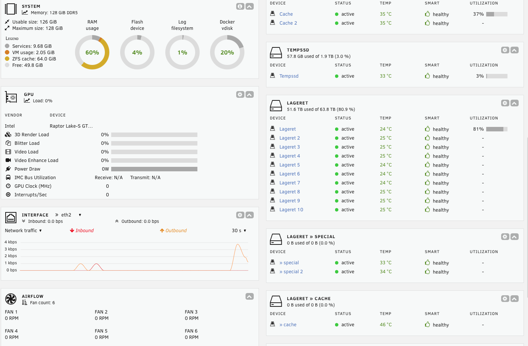Open the Lageret » Cache settings gear
528x346 pixels.
coord(505,299)
